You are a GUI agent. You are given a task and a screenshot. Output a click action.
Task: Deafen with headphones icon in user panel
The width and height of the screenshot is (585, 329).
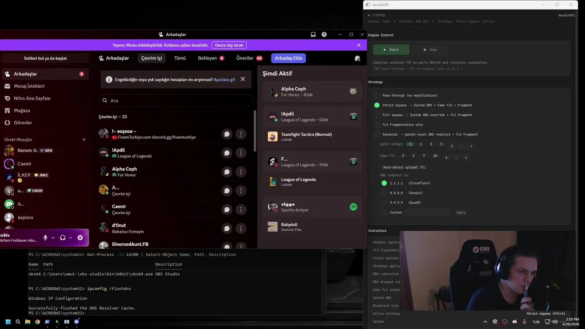click(x=63, y=238)
